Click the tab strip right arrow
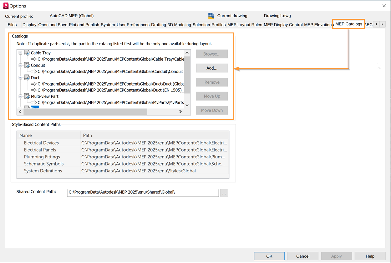 click(382, 24)
